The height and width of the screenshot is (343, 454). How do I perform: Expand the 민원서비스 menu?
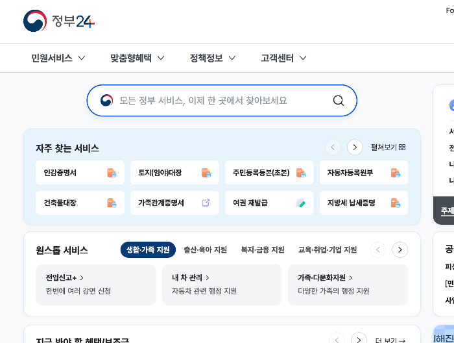pyautogui.click(x=58, y=58)
